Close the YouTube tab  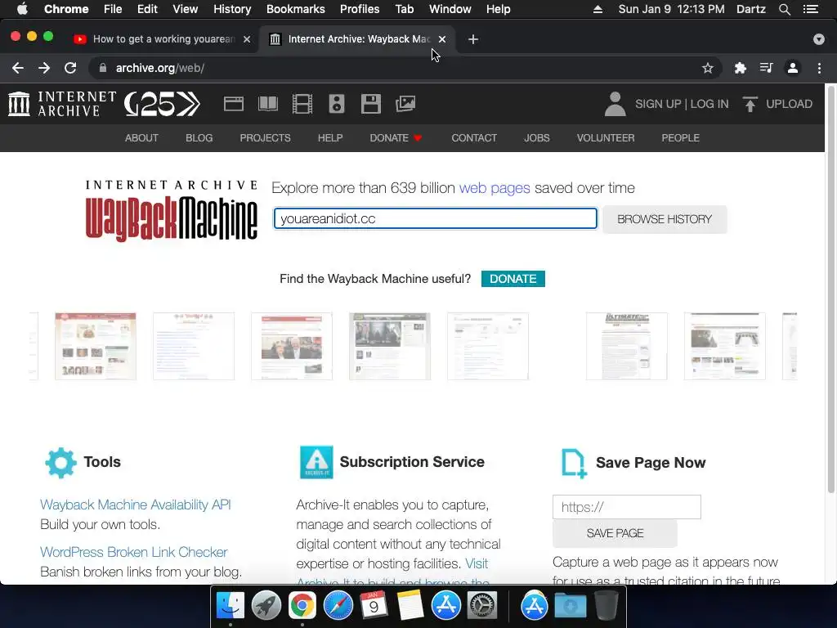click(x=247, y=39)
